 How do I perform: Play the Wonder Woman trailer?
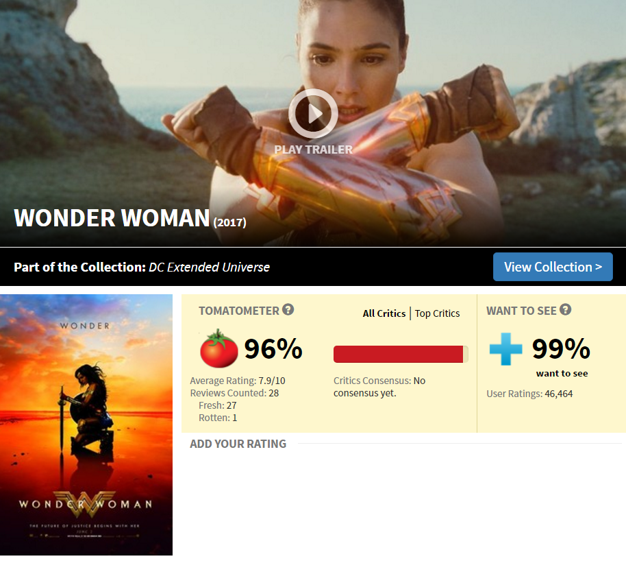point(313,114)
